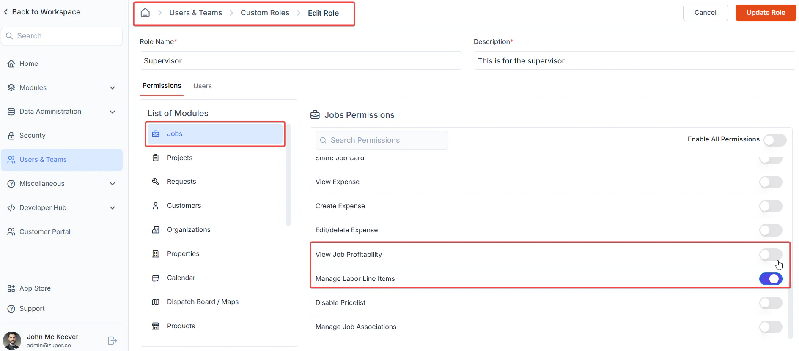
Task: Click the Home house icon in sidebar
Action: point(11,63)
